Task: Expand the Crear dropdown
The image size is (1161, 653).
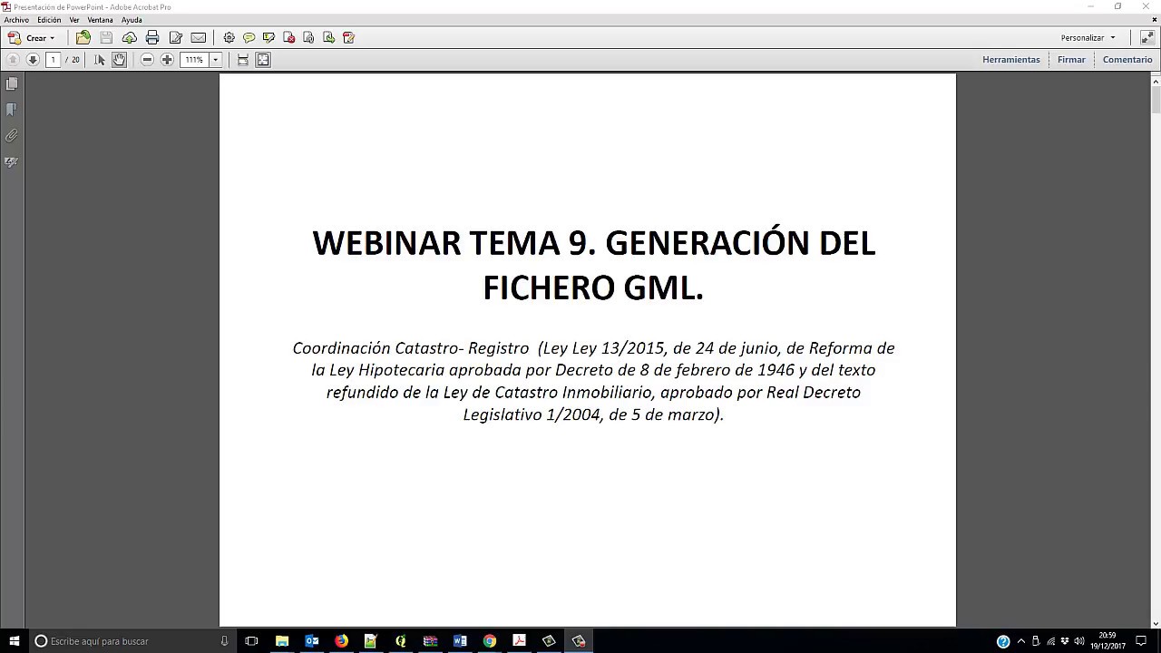Action: coord(32,38)
